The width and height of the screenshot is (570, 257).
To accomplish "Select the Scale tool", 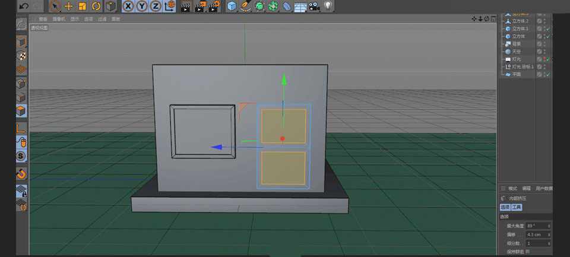I will [x=83, y=7].
